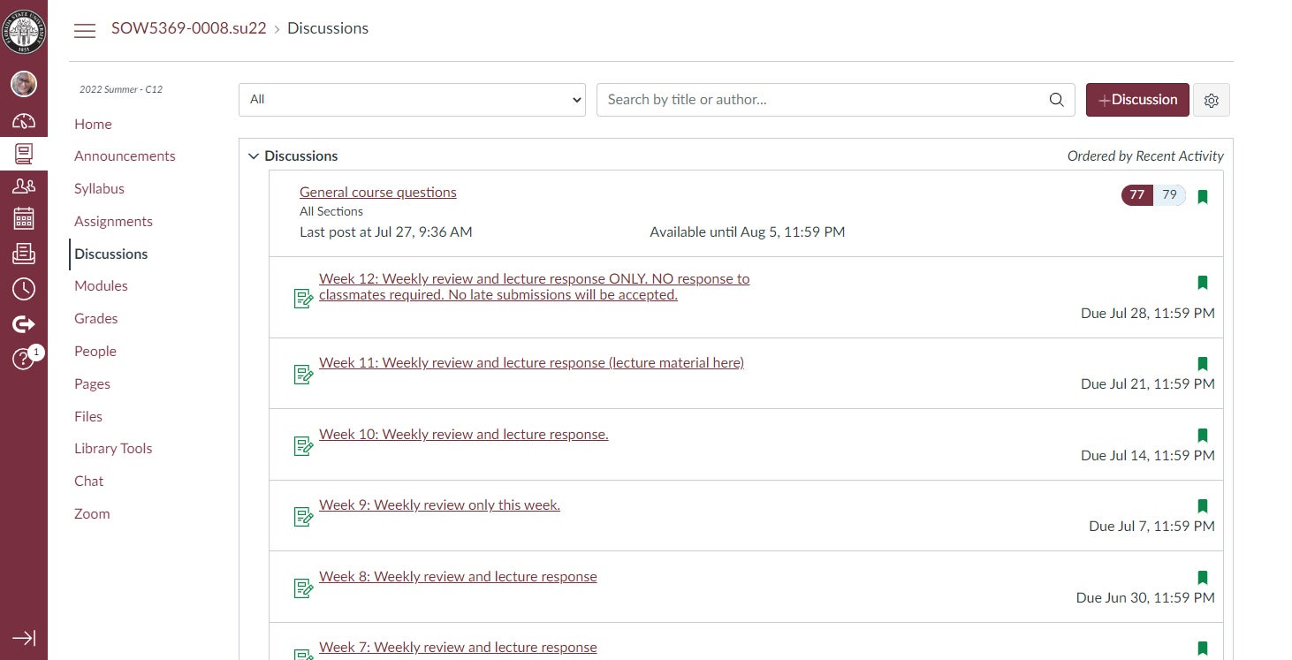The height and width of the screenshot is (660, 1292).
Task: Open the Calendar icon in global navigation
Action: (x=24, y=218)
